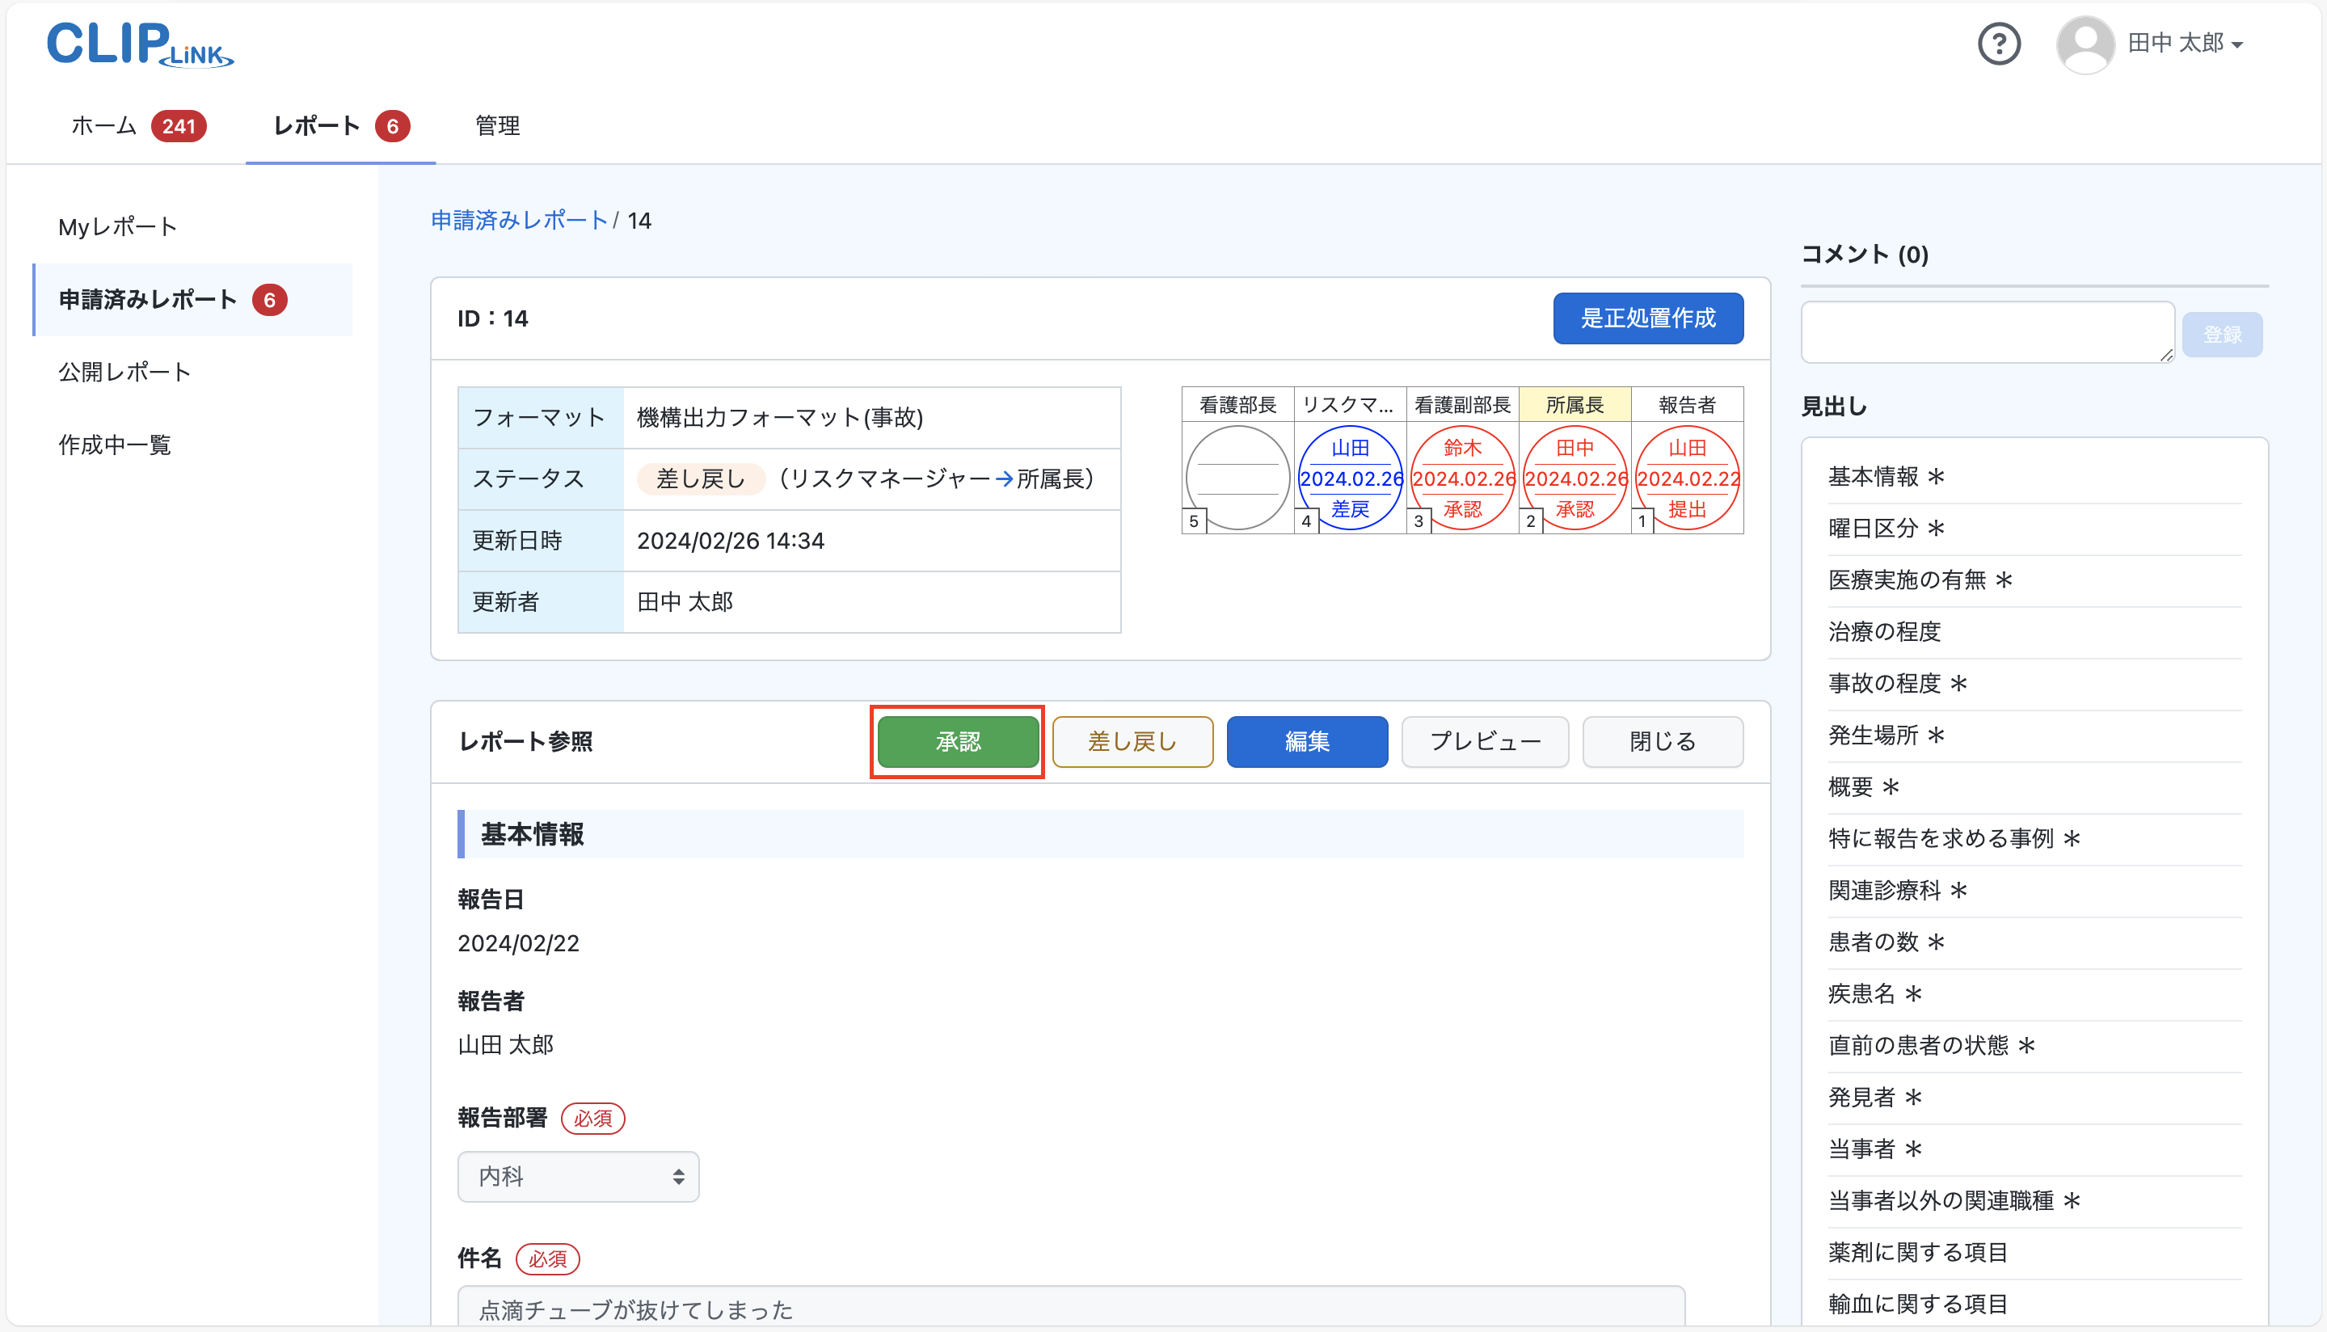Open the 報告部署 department dropdown showing 内科
The height and width of the screenshot is (1332, 2327).
[578, 1177]
